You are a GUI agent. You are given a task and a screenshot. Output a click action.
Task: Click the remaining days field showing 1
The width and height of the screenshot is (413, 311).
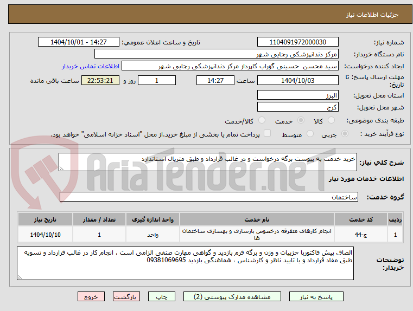(x=157, y=80)
